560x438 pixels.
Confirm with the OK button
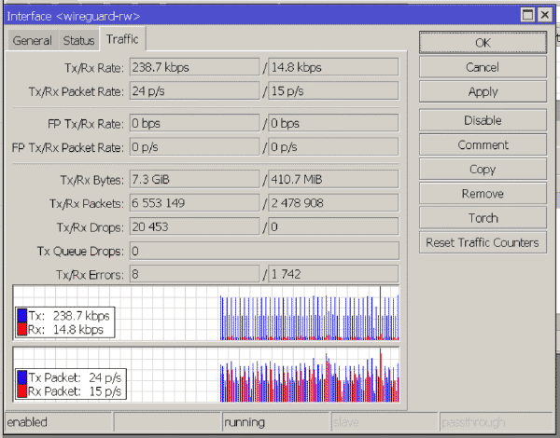click(483, 43)
